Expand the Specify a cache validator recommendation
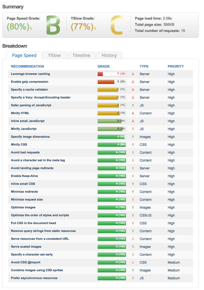 click(x=30, y=90)
